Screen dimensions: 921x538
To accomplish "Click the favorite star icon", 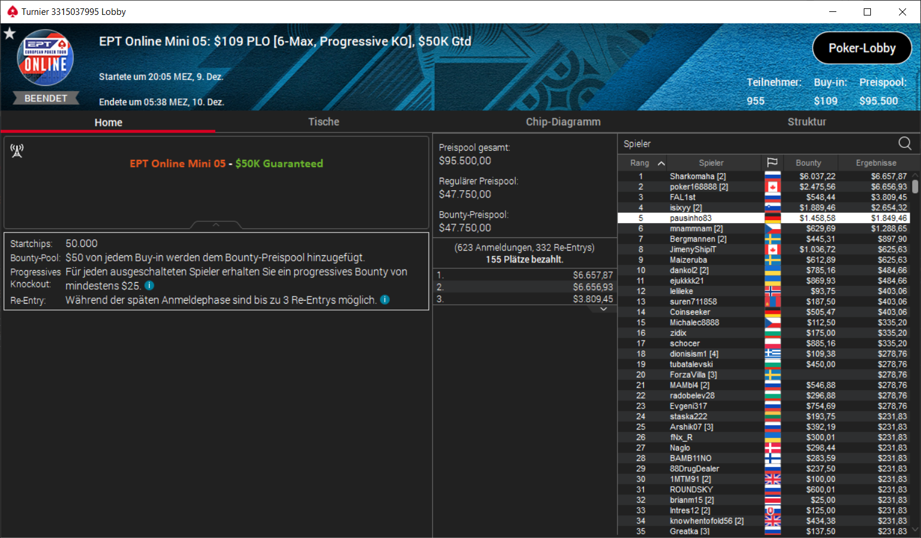I will 10,33.
